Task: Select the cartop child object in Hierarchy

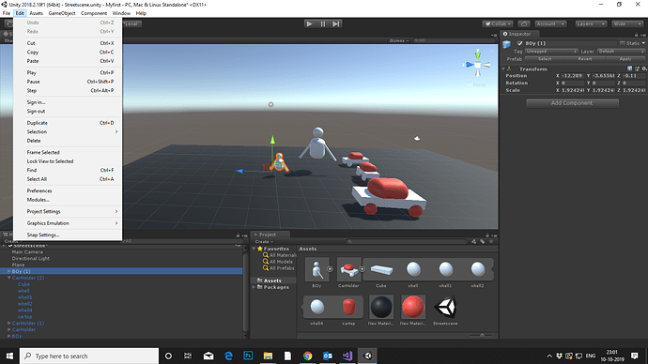Action: [24, 316]
